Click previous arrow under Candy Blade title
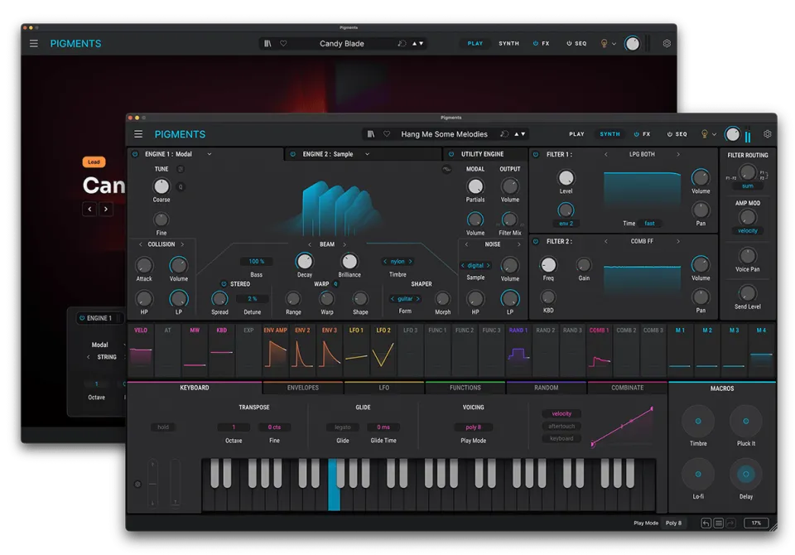This screenshot has height=555, width=795. [x=89, y=209]
